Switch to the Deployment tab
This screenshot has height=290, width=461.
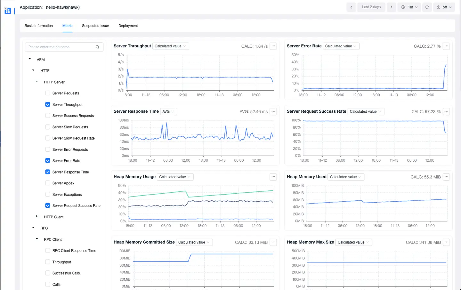click(128, 26)
